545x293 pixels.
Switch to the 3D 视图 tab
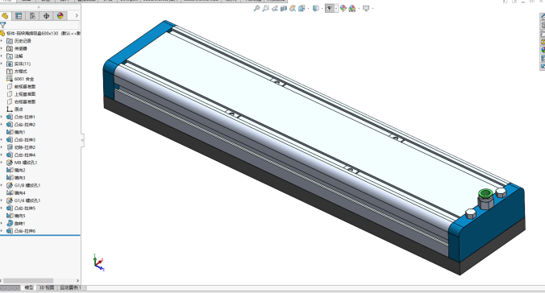[x=47, y=288]
